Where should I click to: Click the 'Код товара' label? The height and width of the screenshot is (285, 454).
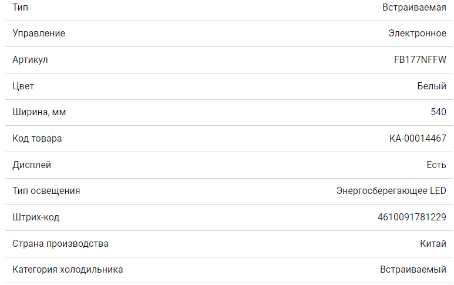[x=37, y=139]
